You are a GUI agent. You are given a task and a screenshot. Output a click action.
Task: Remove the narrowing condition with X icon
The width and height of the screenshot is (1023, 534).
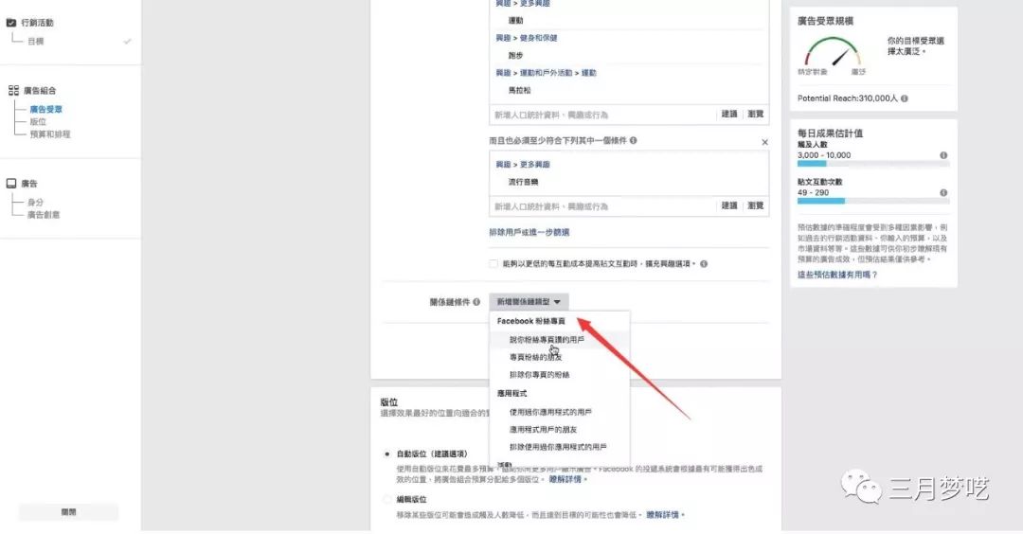764,141
